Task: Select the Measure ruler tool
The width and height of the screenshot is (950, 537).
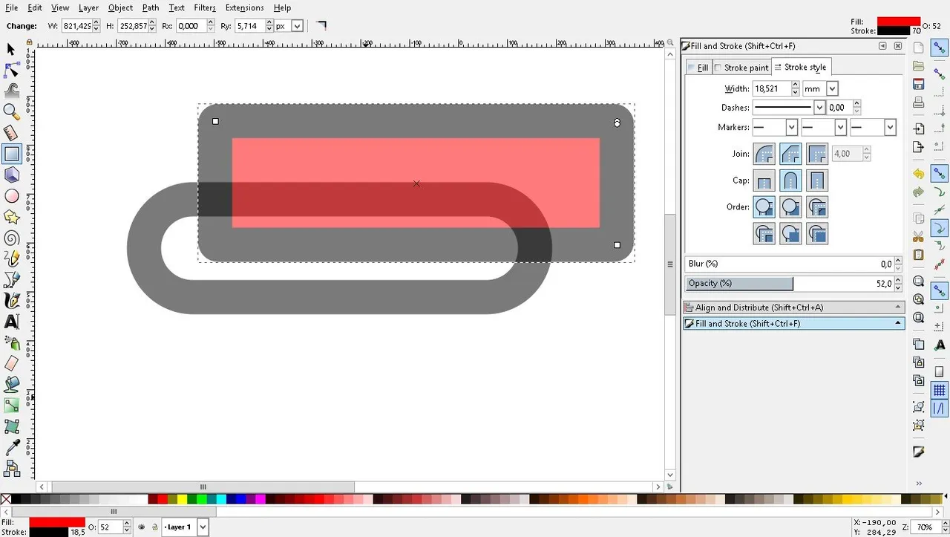Action: click(11, 133)
